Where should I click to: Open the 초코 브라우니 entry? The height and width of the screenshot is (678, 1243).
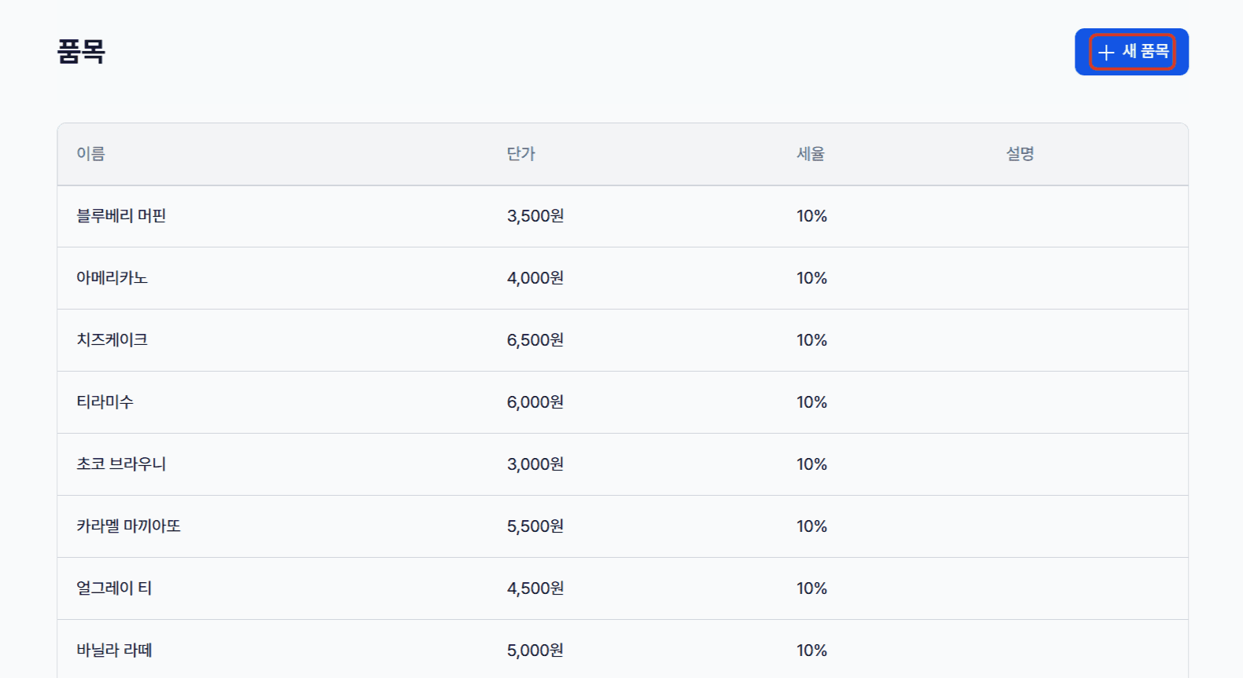623,464
